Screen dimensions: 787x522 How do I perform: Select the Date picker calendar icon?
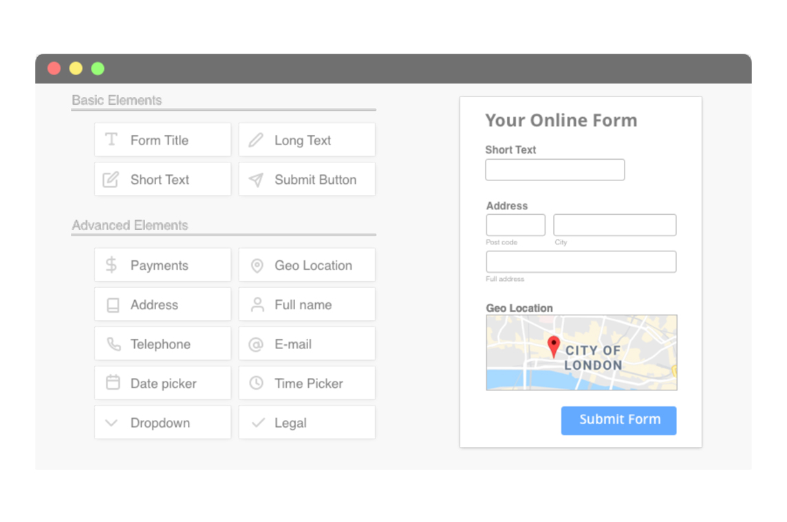pyautogui.click(x=113, y=382)
